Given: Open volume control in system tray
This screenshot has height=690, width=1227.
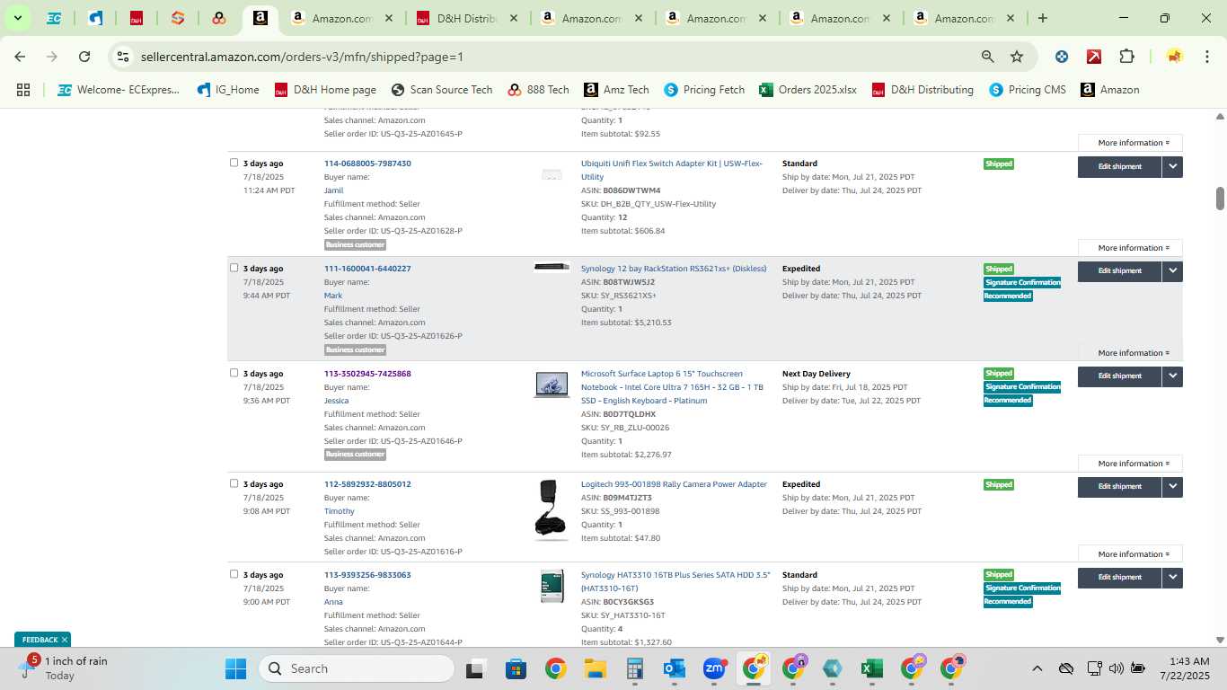Looking at the screenshot, I should [1117, 668].
